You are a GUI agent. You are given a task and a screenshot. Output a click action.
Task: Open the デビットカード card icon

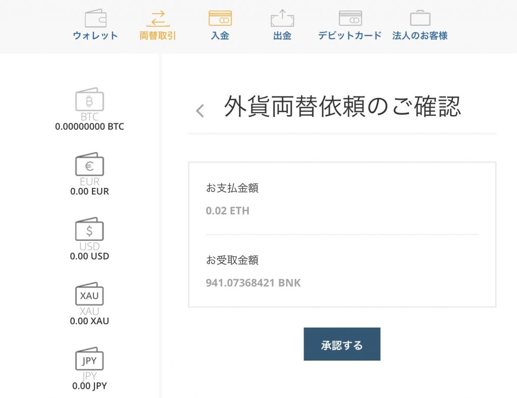point(350,18)
